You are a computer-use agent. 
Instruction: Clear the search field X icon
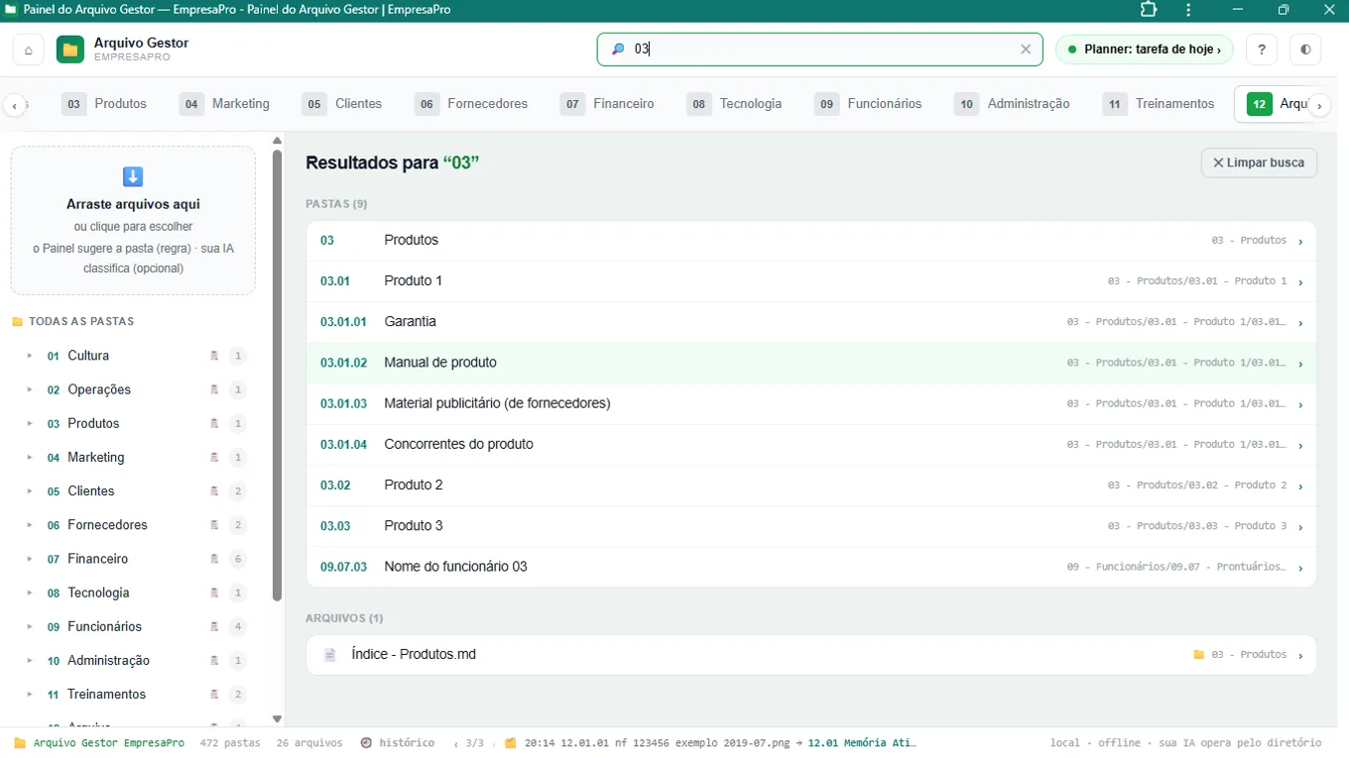pos(1026,50)
